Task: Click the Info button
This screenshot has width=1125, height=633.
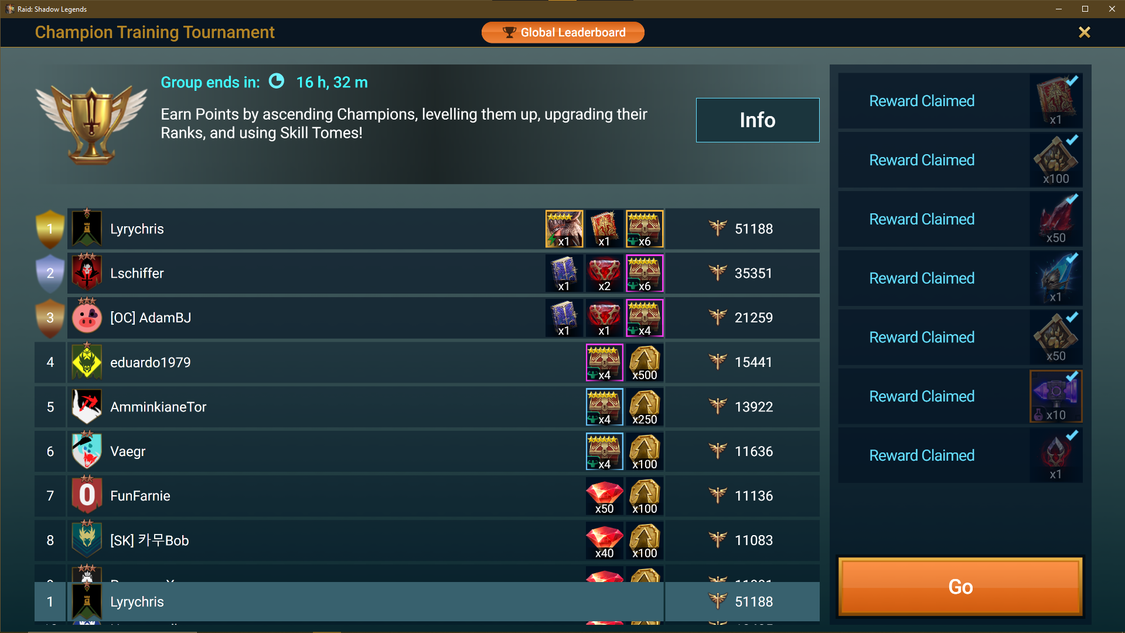Action: [757, 120]
